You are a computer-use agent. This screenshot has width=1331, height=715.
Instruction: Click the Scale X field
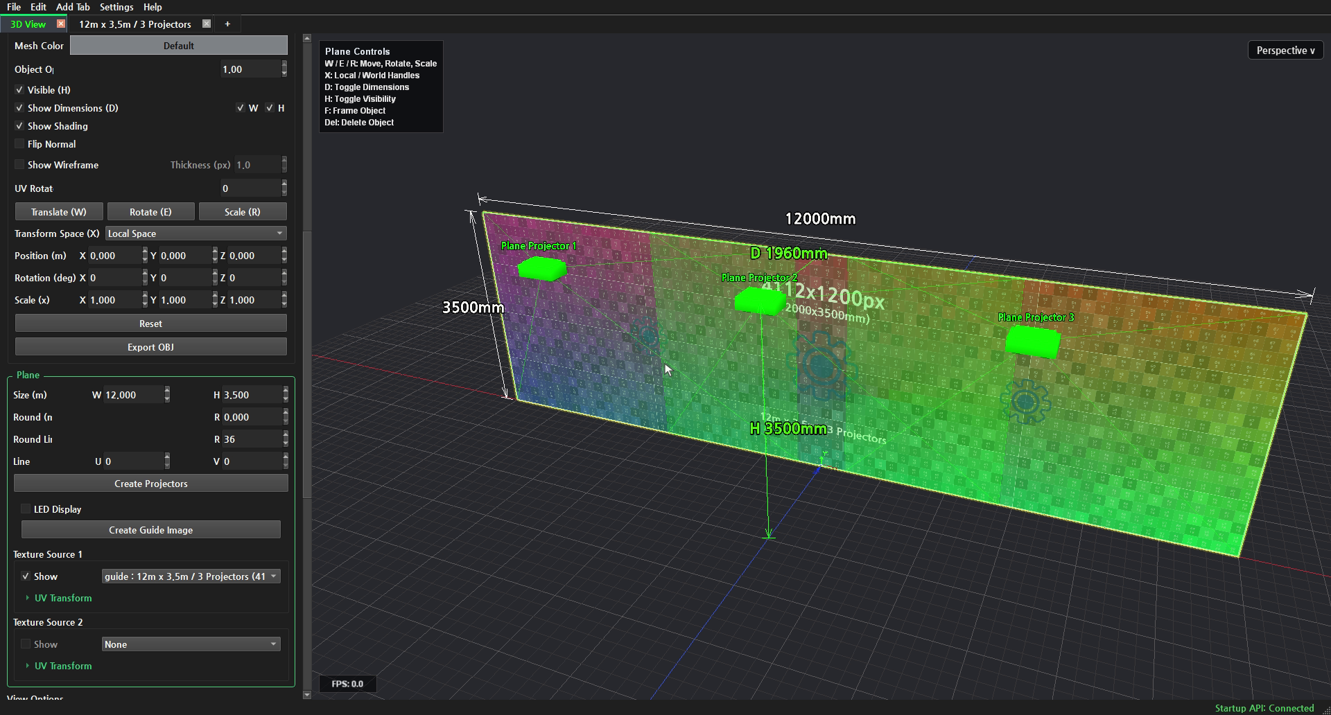click(x=115, y=300)
